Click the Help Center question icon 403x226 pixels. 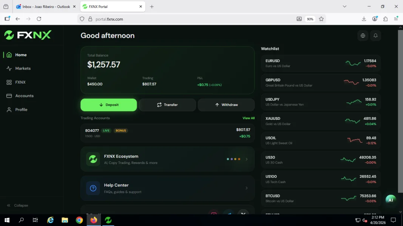point(93,188)
